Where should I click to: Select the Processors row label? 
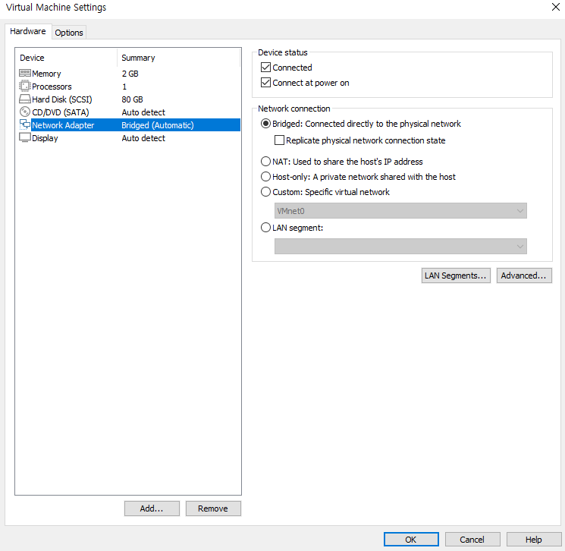52,87
